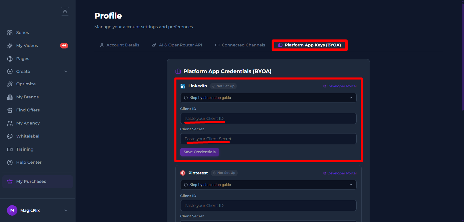Open My Purchases in the sidebar
The image size is (464, 222).
(37, 181)
